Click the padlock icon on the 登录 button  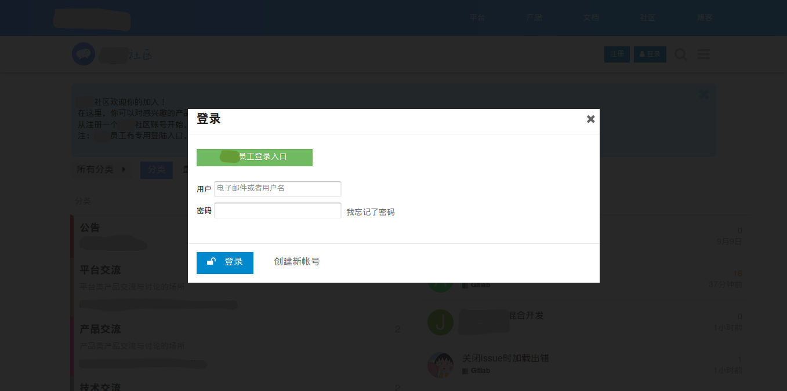210,262
